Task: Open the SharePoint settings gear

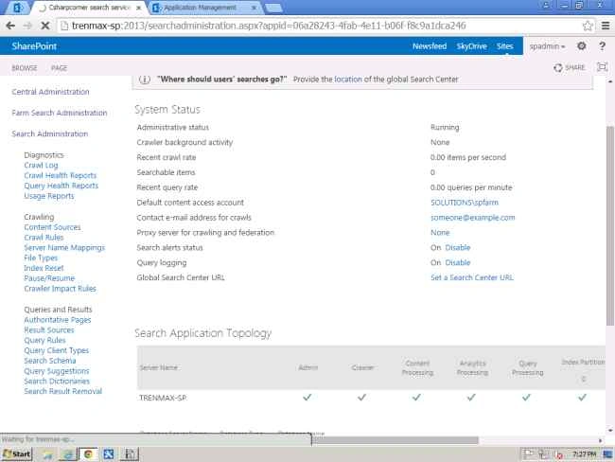Action: [x=582, y=46]
